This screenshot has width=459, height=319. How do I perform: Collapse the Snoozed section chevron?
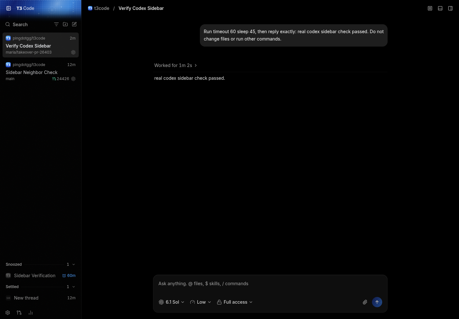[x=74, y=264]
